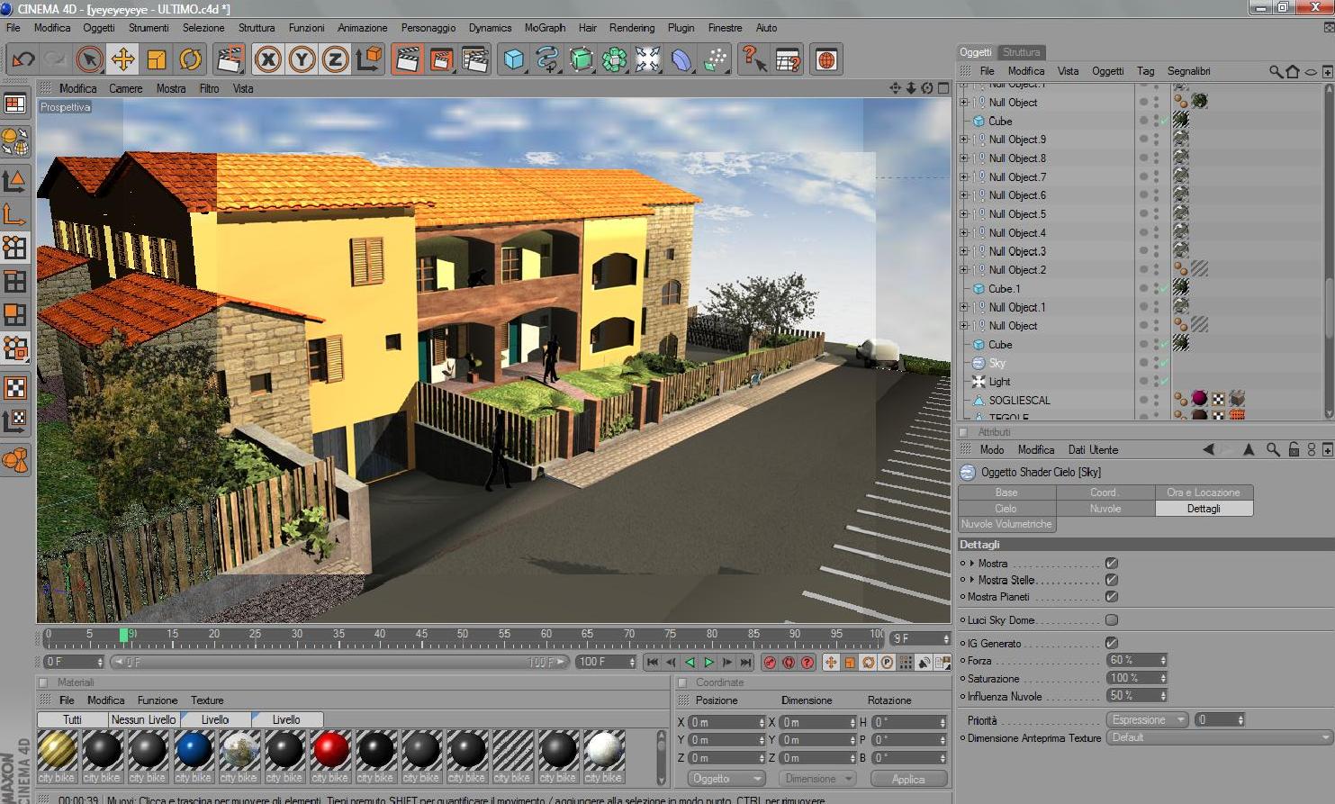Open the Espressione priority dropdown
Screen dimensions: 1335x804
click(1147, 719)
